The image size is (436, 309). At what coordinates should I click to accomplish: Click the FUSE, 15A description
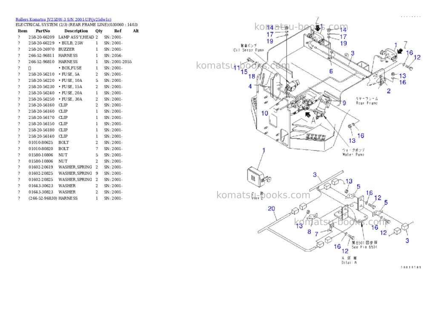pos(70,87)
